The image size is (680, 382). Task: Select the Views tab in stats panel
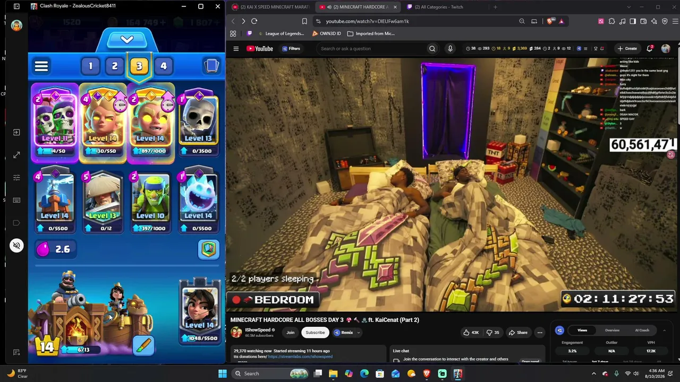click(582, 330)
